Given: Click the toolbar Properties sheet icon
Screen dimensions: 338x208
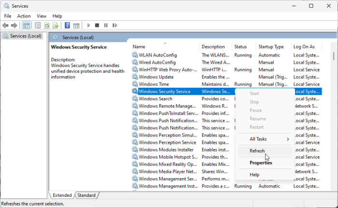Looking at the screenshot, I should pos(38,26).
